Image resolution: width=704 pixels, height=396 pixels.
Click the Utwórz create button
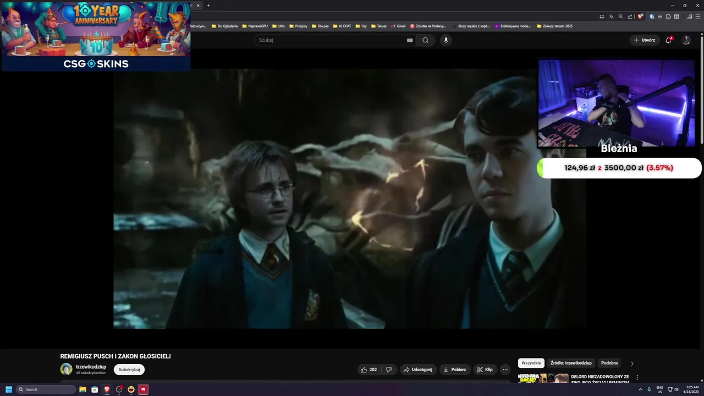click(x=644, y=40)
